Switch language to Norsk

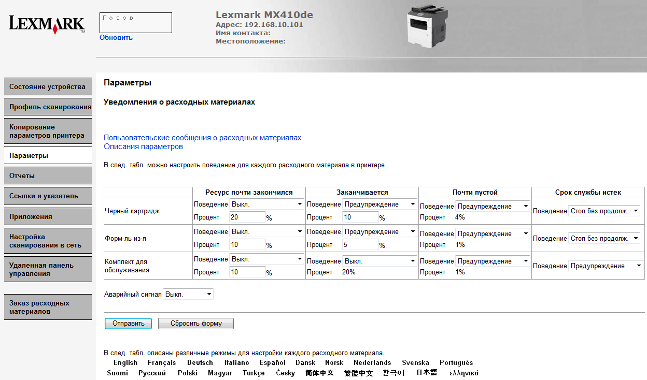(x=334, y=362)
